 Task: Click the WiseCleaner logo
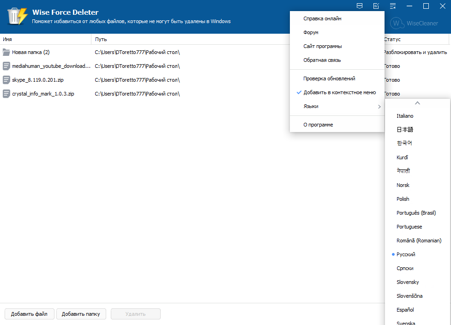(414, 23)
